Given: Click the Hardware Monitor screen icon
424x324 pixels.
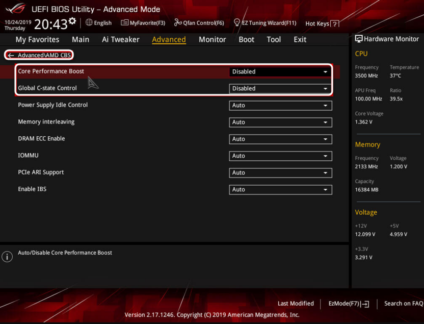Looking at the screenshot, I should pyautogui.click(x=359, y=39).
